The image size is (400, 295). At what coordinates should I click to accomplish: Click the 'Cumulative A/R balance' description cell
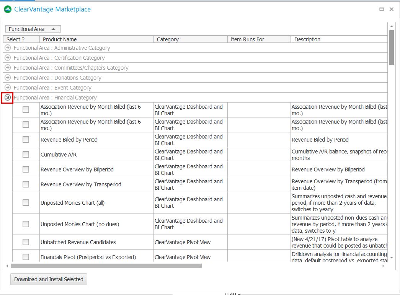point(339,155)
